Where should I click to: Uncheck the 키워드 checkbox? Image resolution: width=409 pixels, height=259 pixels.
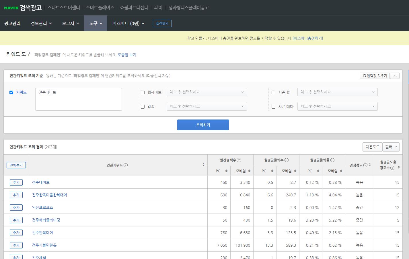(11, 92)
